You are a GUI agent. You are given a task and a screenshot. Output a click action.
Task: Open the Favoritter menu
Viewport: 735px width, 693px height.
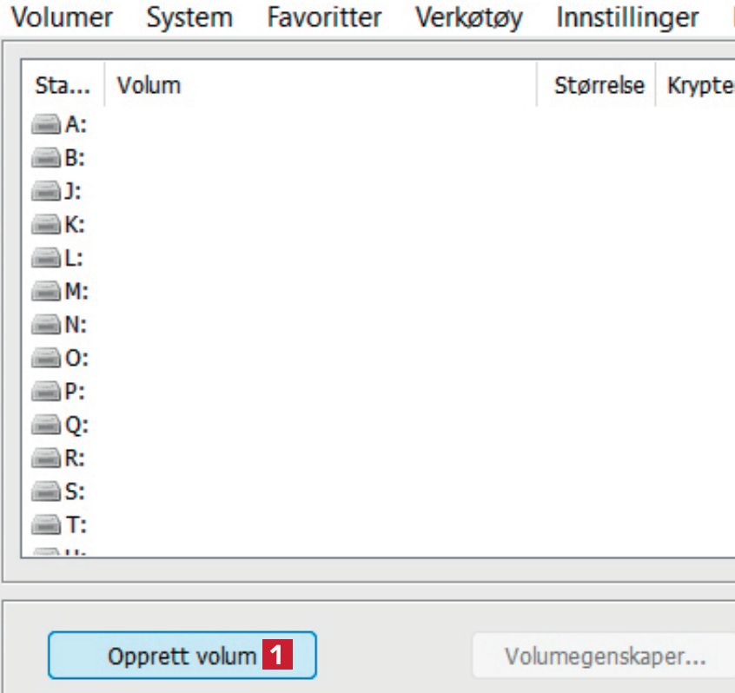pyautogui.click(x=324, y=17)
